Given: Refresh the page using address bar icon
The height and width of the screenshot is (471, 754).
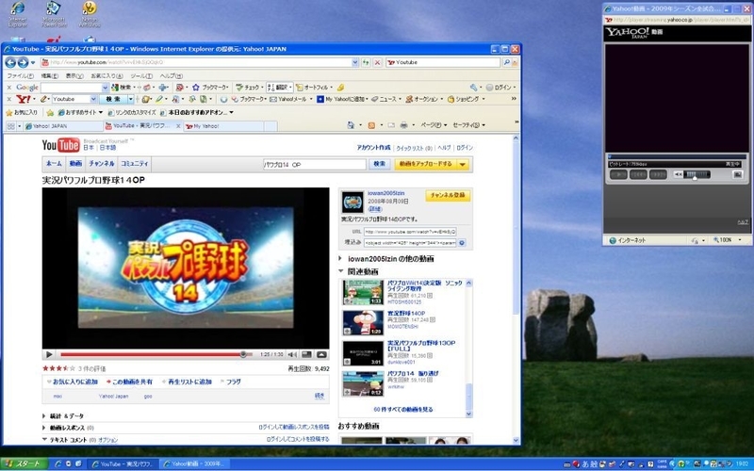Looking at the screenshot, I should pos(366,62).
